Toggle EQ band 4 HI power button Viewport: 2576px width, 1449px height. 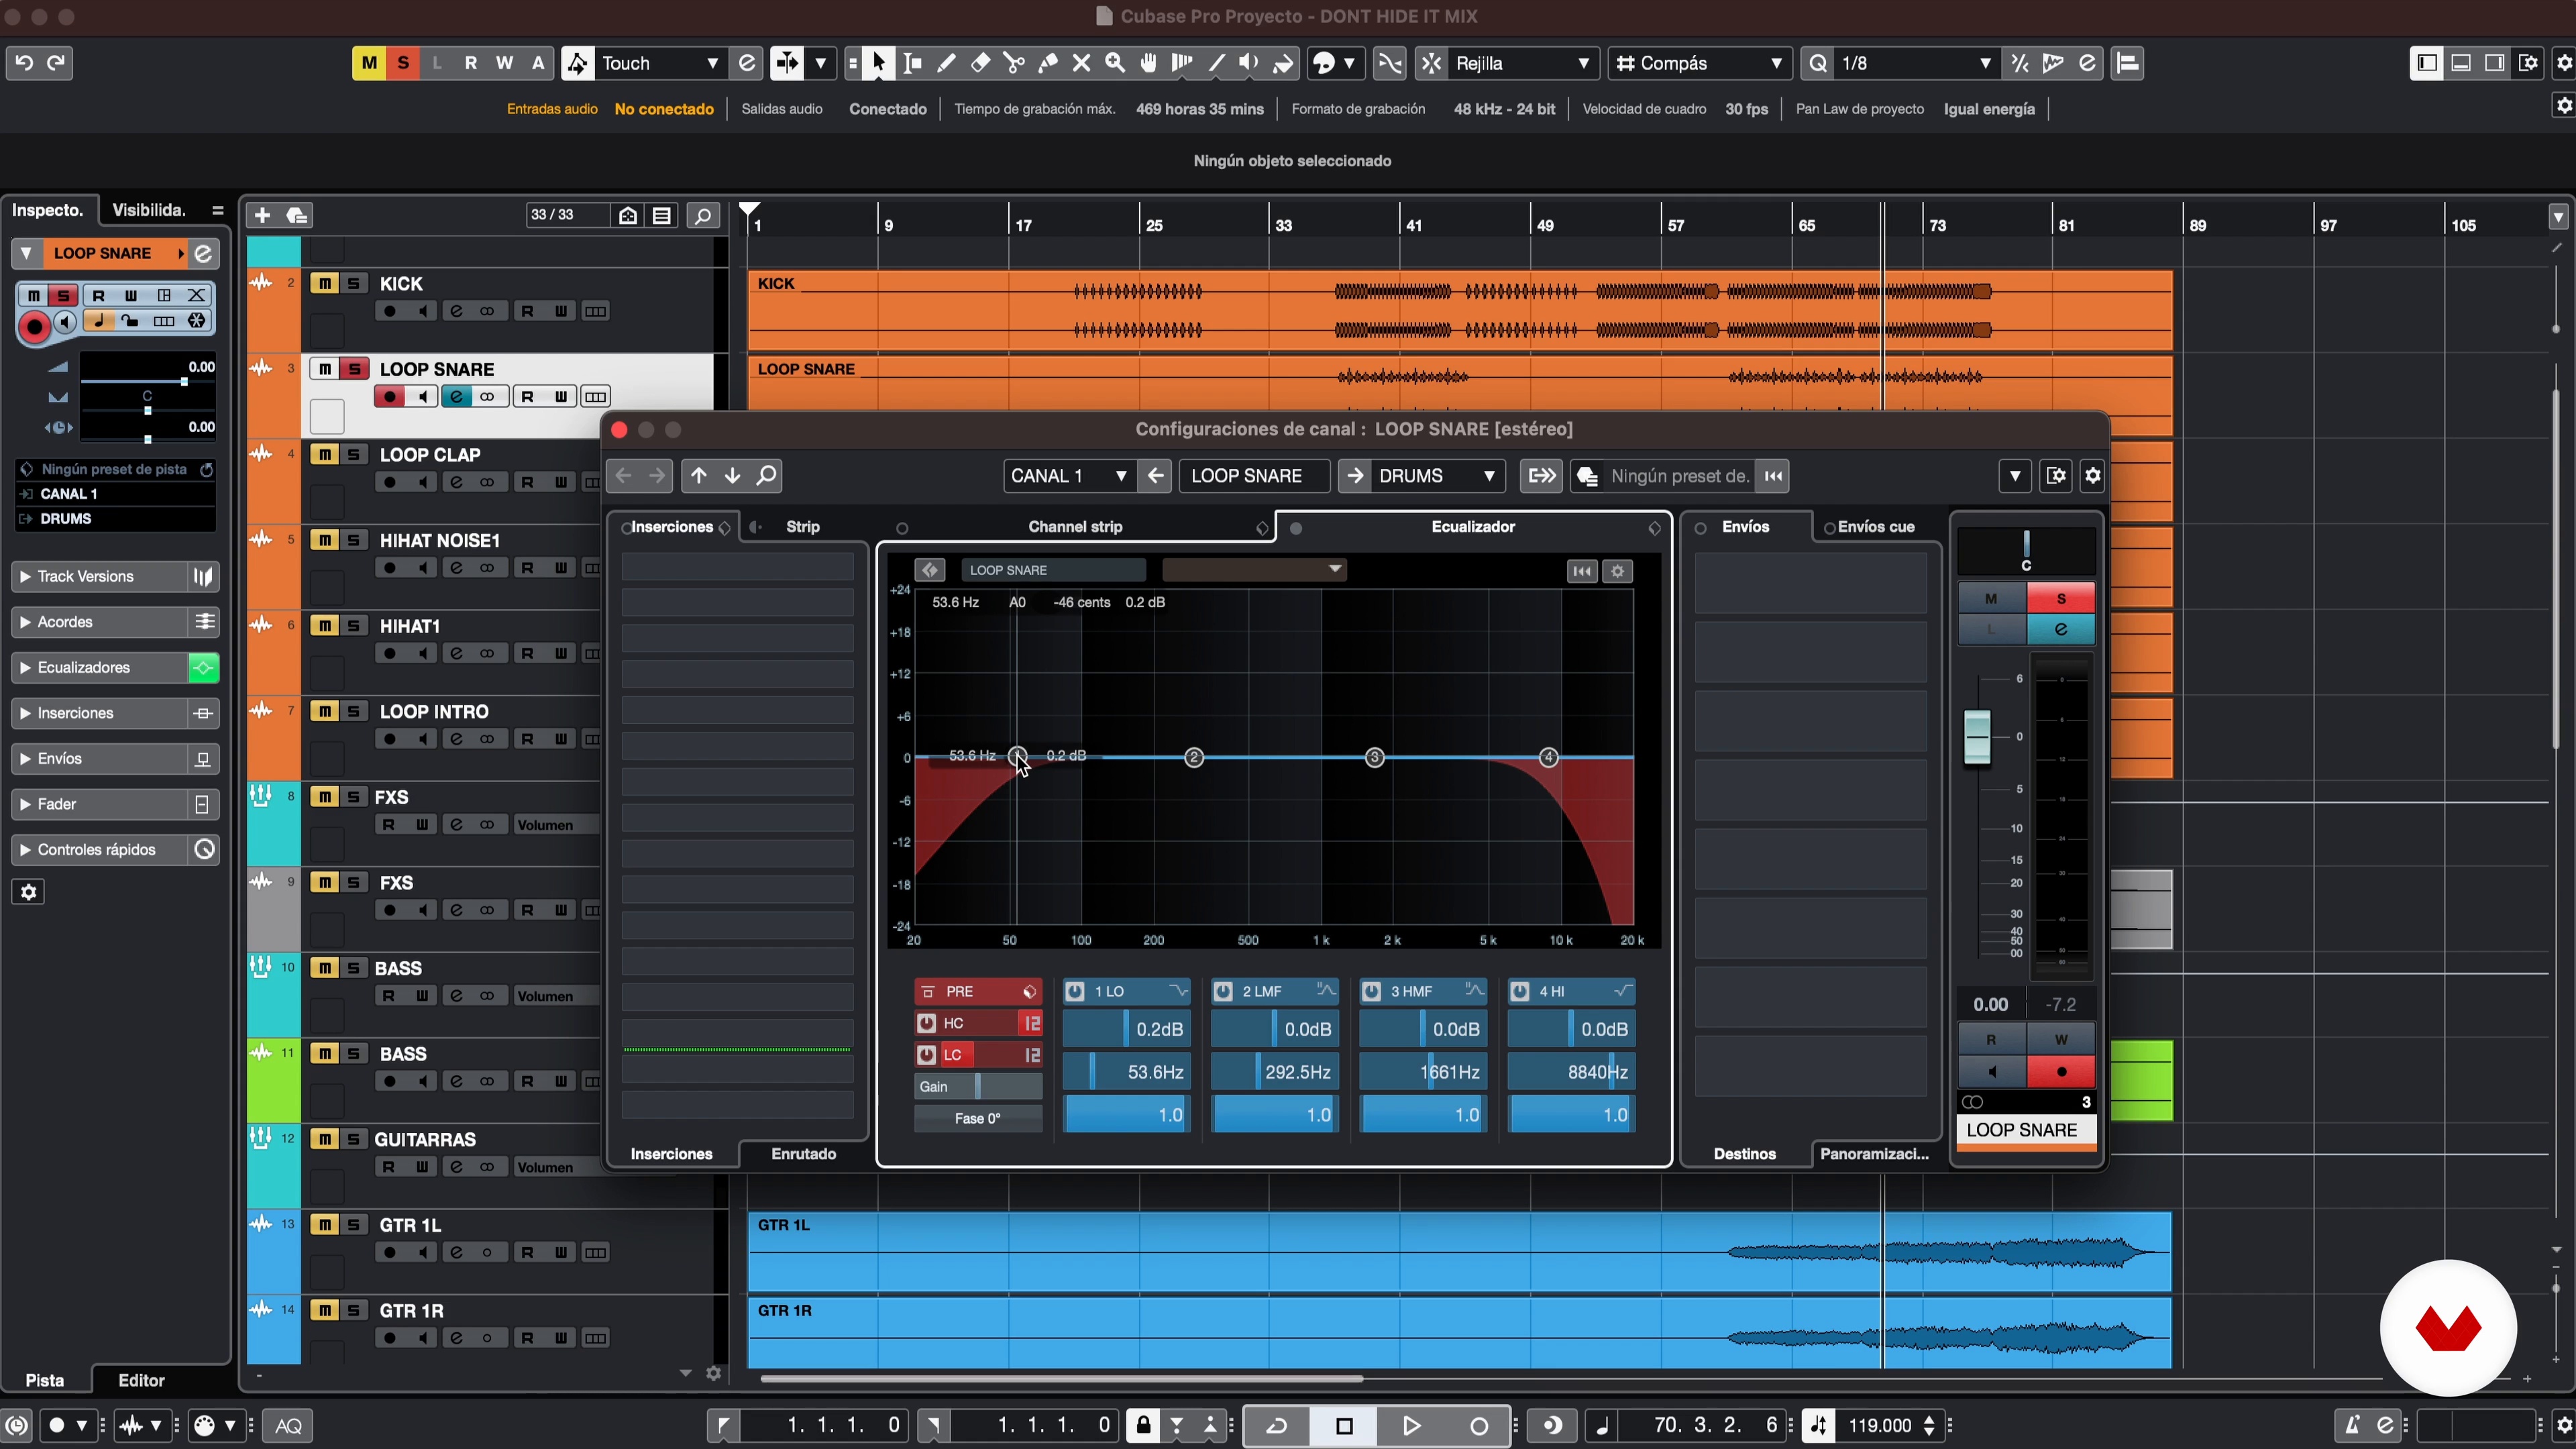click(1520, 991)
